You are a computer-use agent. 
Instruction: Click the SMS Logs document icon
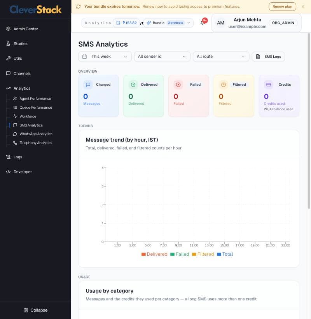pyautogui.click(x=258, y=57)
